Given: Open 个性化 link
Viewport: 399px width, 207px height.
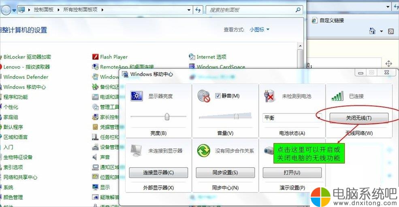Looking at the screenshot, I should [11, 107].
